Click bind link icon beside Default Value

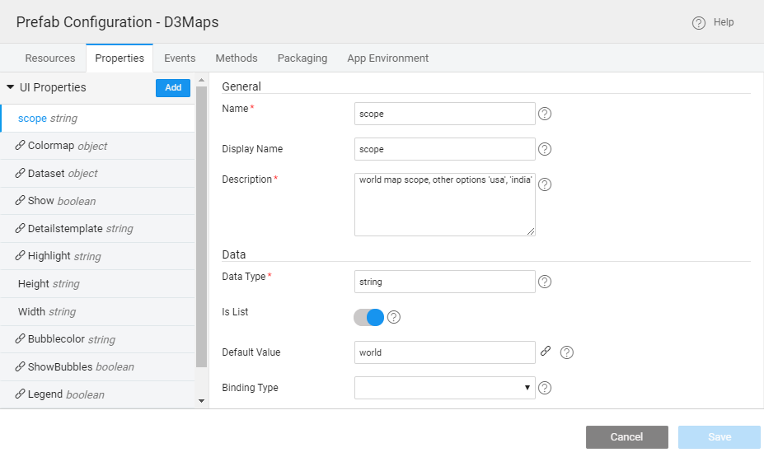coord(546,352)
